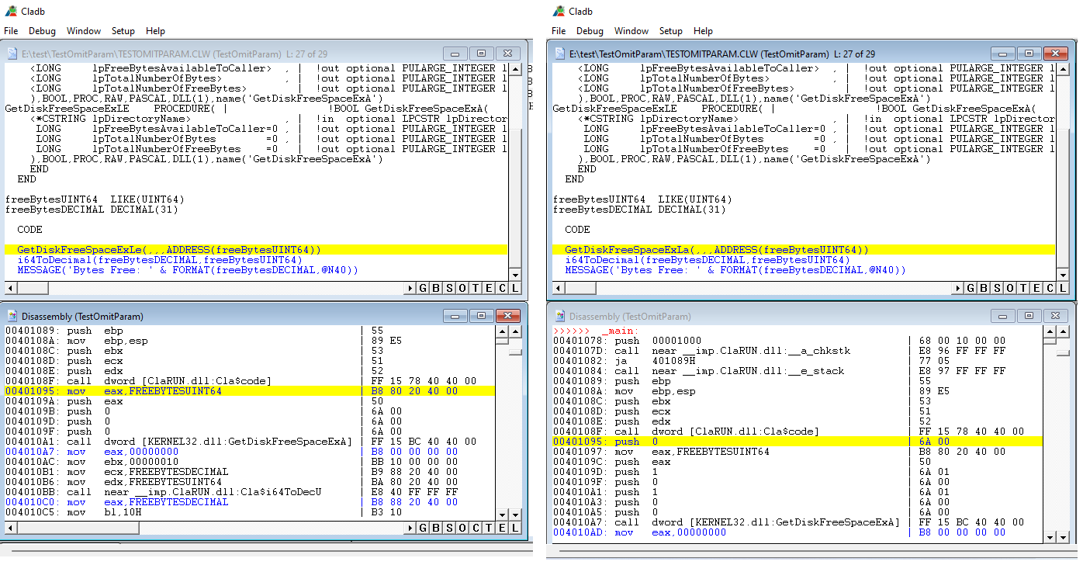Open the Window menu in right Cladb window
Screen dimensions: 1083x565
[631, 31]
